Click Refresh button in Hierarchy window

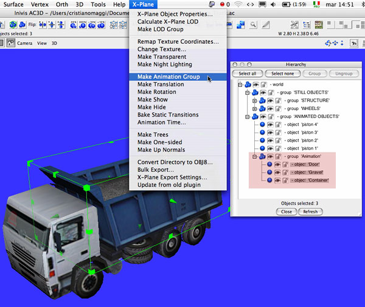tap(310, 212)
